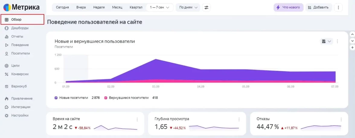Select the Сегодня period
Viewport: 355px width, 138px height.
(62, 7)
